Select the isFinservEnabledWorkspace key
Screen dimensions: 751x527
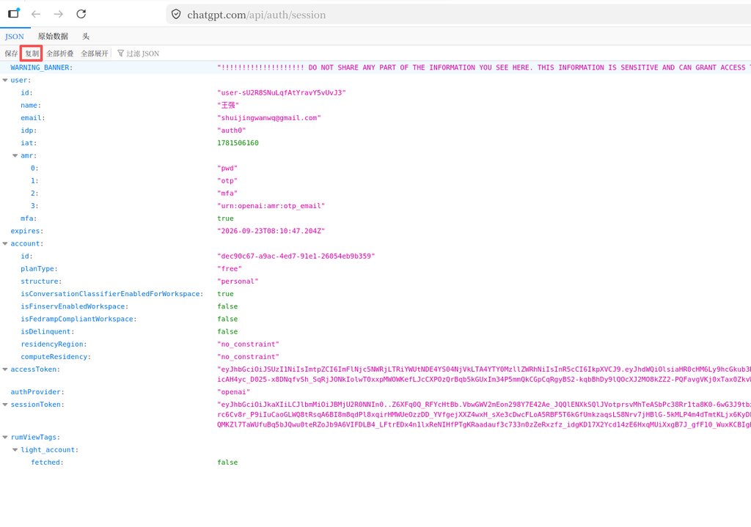point(75,306)
